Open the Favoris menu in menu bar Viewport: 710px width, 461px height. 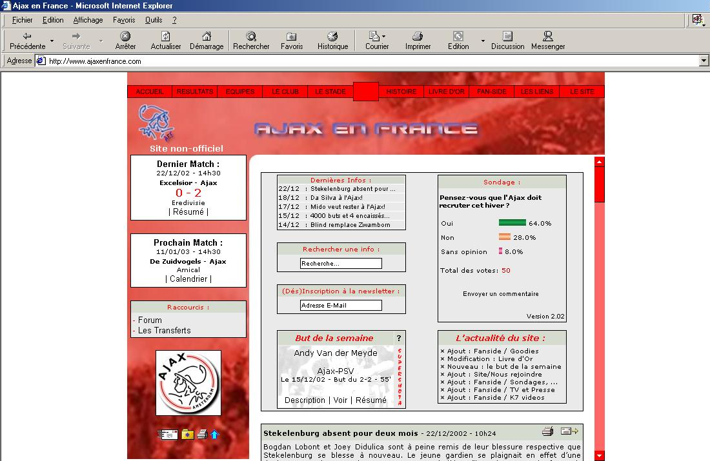[124, 20]
